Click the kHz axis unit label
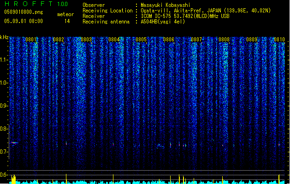This screenshot has width=290, height=184. [x=4, y=37]
